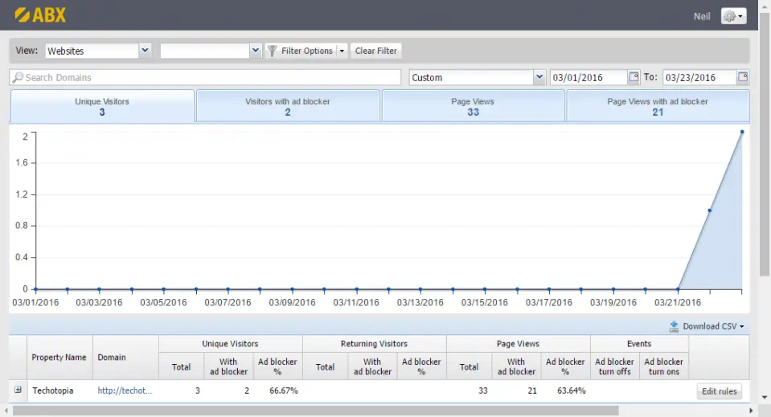Screen dimensions: 771x417
Task: Click the Filter Options funnel icon
Action: pyautogui.click(x=273, y=51)
